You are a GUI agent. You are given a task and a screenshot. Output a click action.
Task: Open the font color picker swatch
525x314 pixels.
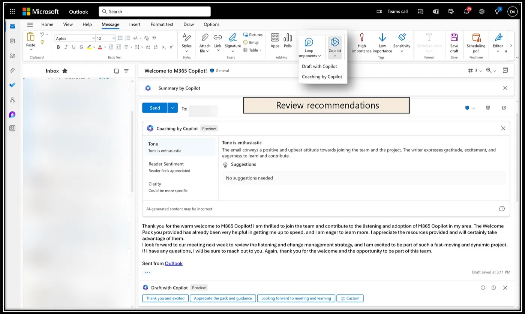(100, 47)
